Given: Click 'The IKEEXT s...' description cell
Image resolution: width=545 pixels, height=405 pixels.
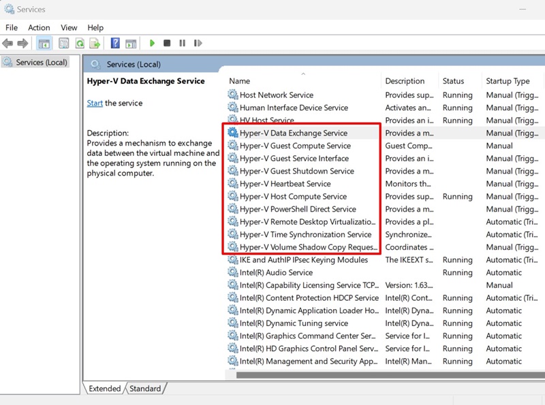Looking at the screenshot, I should (x=409, y=260).
